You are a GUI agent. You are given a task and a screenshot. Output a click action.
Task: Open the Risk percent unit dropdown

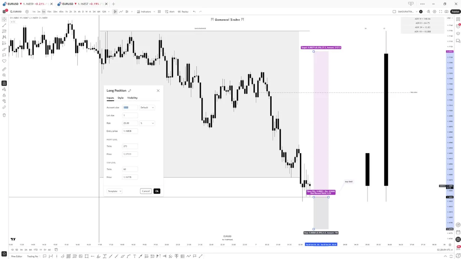(147, 123)
